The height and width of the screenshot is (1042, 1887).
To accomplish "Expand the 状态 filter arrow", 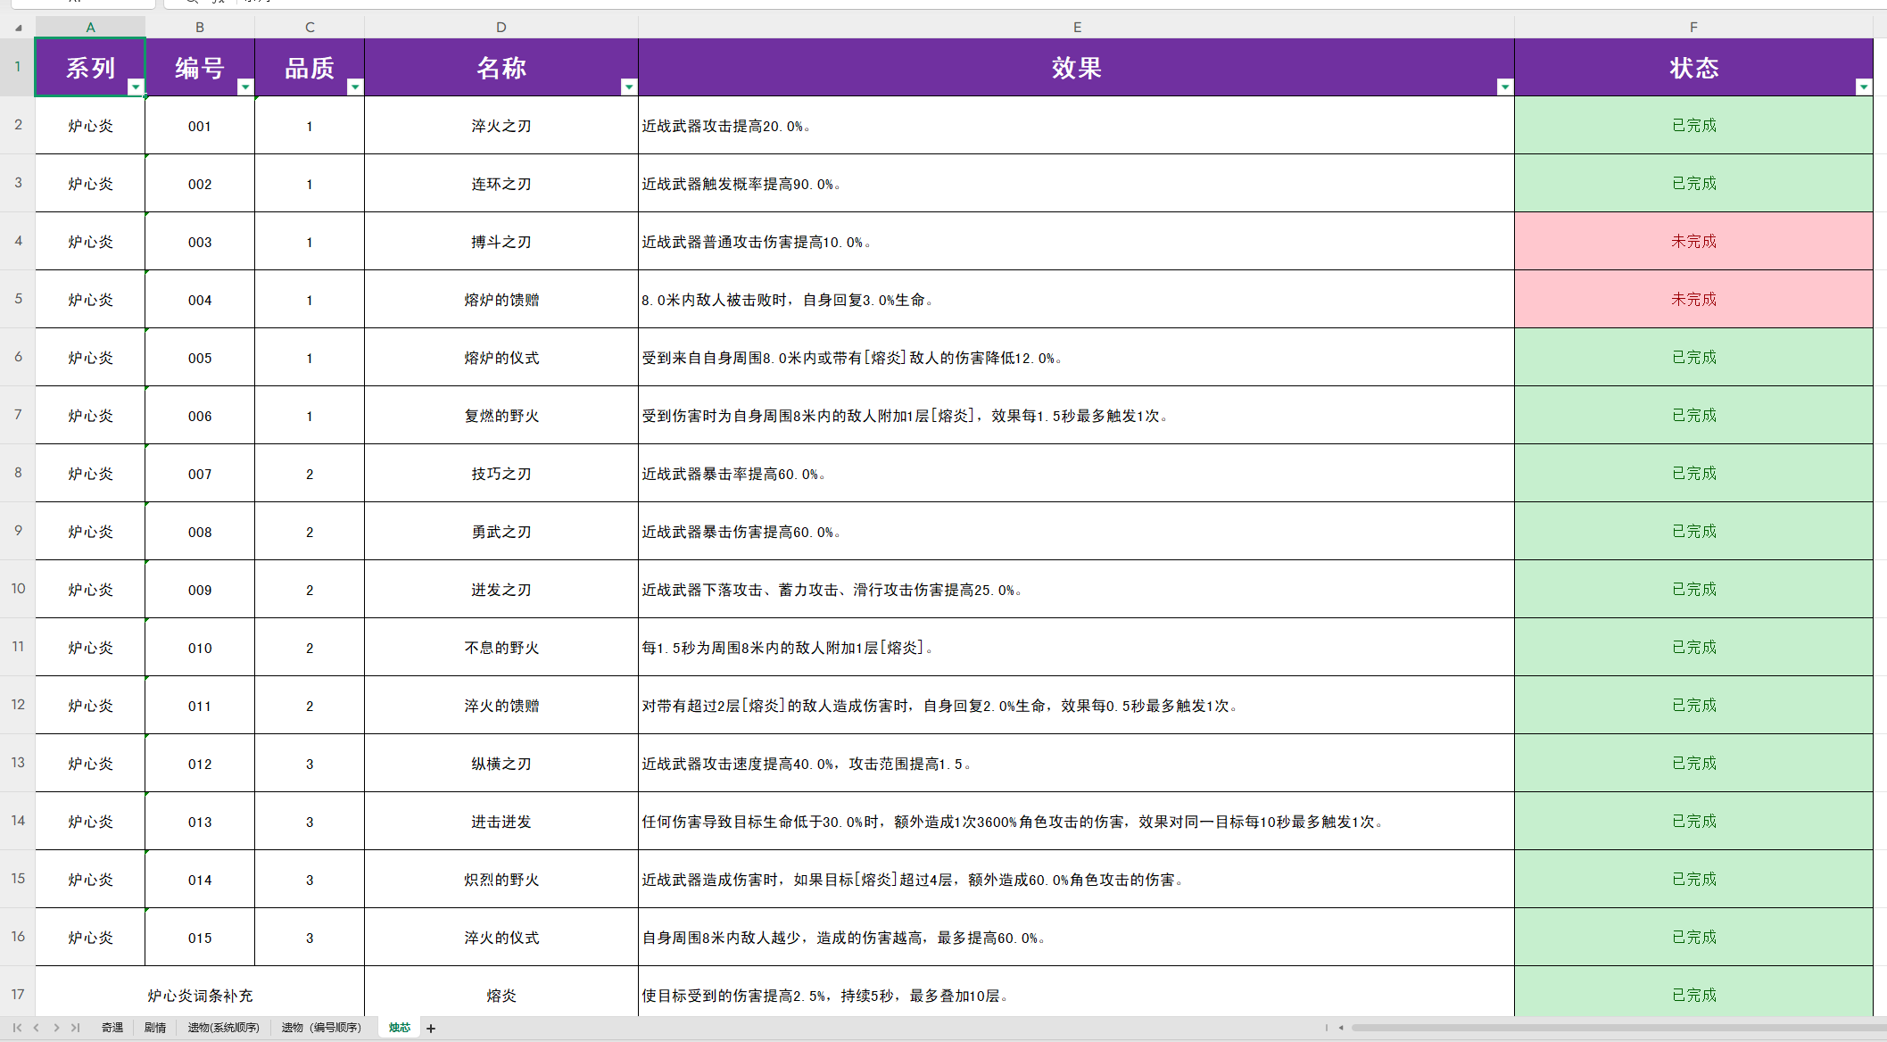I will [x=1864, y=87].
